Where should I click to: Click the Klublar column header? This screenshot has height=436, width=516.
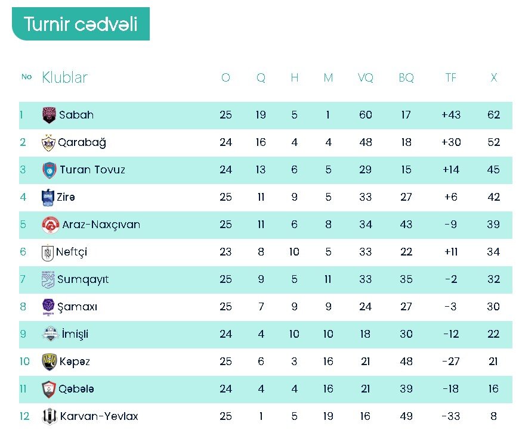click(x=64, y=77)
